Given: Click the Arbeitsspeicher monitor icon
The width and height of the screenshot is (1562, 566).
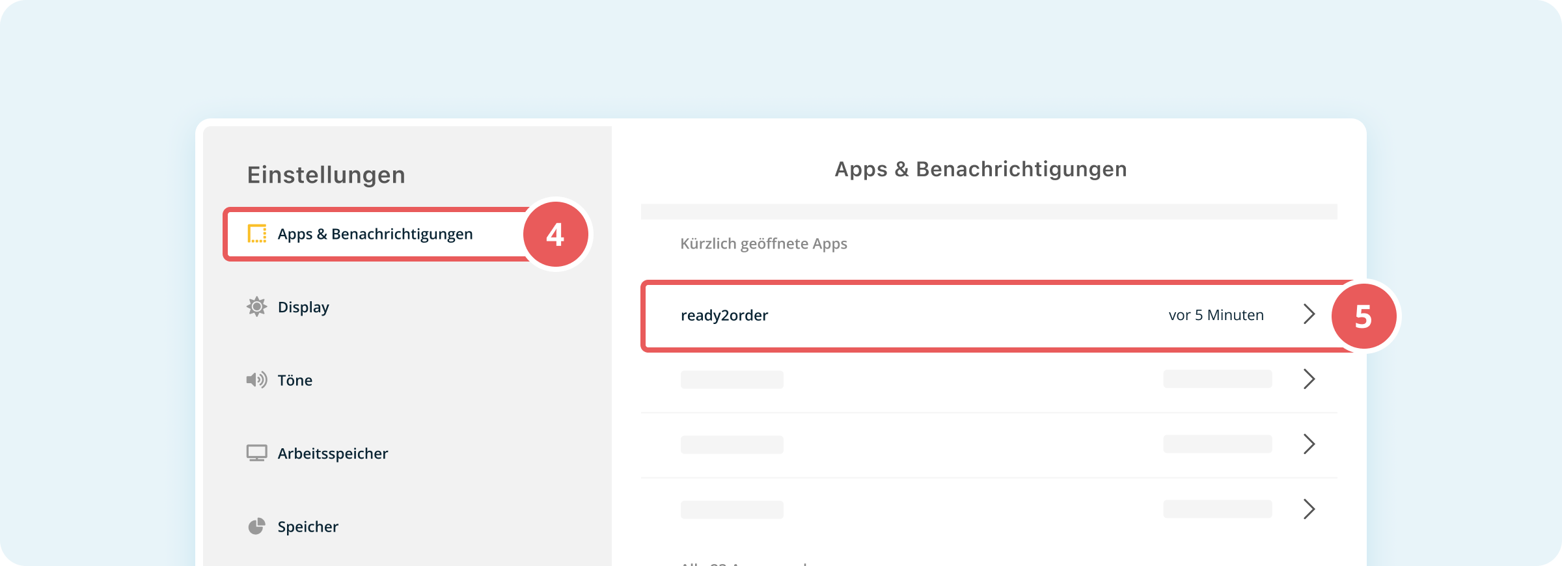Looking at the screenshot, I should [x=257, y=453].
